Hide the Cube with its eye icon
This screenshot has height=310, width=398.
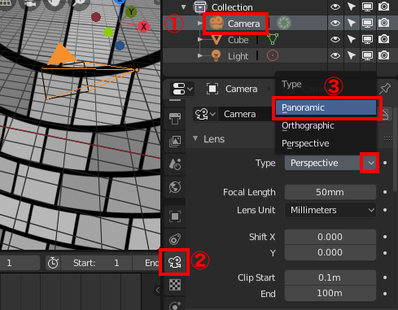coord(335,39)
